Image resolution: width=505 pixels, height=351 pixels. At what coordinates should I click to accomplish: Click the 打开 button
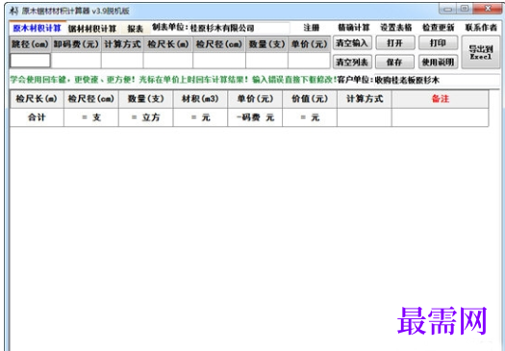(x=394, y=43)
